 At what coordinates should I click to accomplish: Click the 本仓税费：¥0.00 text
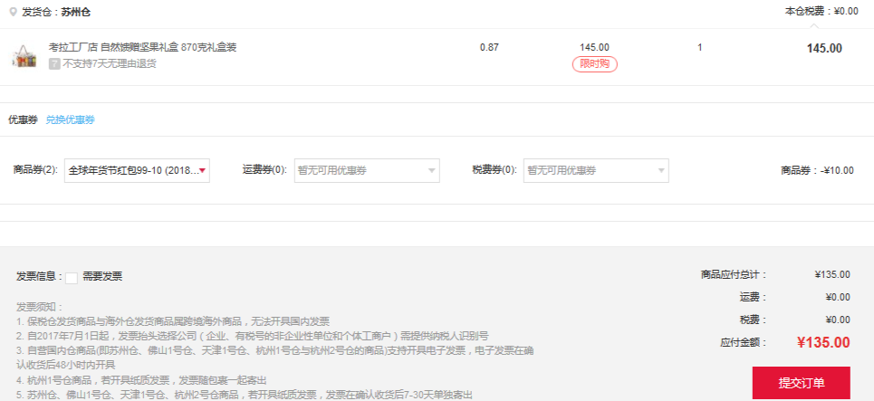pyautogui.click(x=821, y=11)
